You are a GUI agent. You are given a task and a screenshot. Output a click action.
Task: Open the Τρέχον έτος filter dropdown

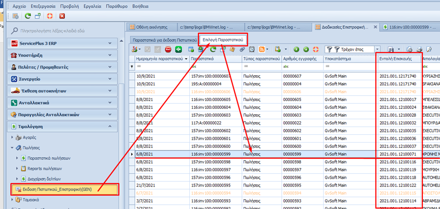coord(377,49)
